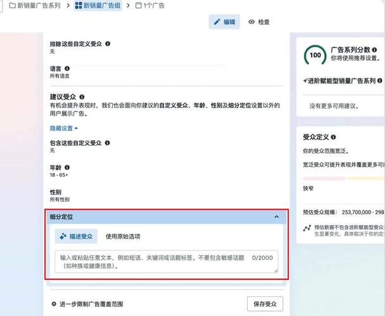Collapse settings via 隐藏设置 link
This screenshot has width=385, height=316.
pyautogui.click(x=63, y=128)
